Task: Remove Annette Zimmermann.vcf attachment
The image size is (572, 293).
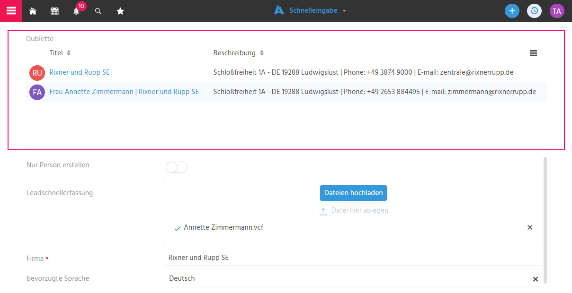Action: pos(530,227)
